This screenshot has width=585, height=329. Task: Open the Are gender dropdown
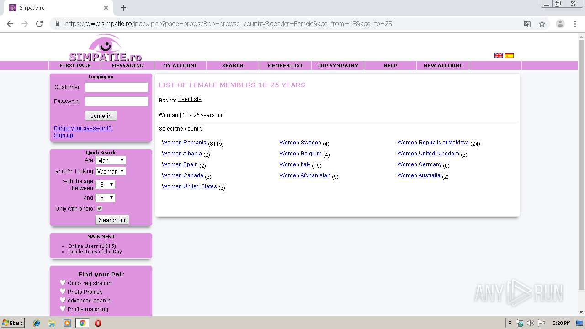pos(111,160)
